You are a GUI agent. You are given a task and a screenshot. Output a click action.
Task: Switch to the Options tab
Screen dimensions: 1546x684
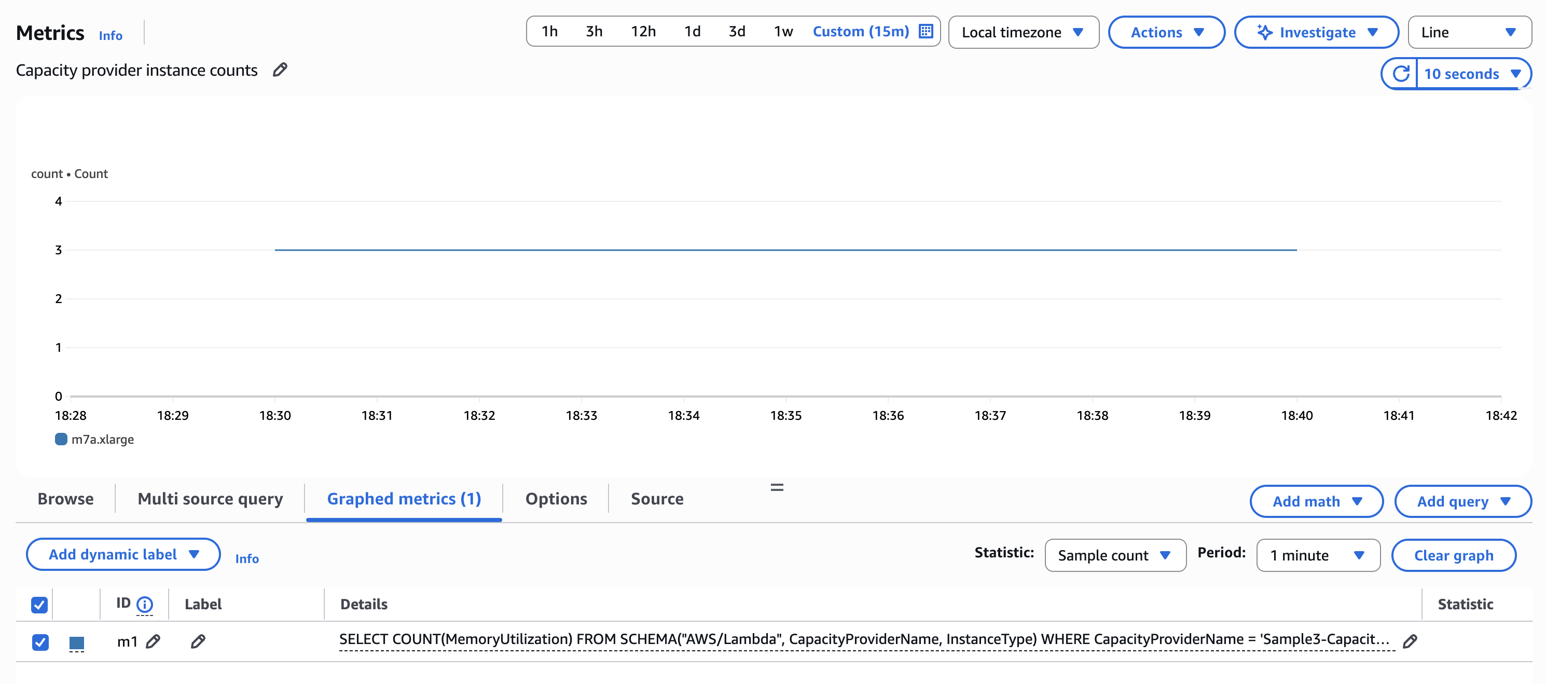pyautogui.click(x=556, y=498)
